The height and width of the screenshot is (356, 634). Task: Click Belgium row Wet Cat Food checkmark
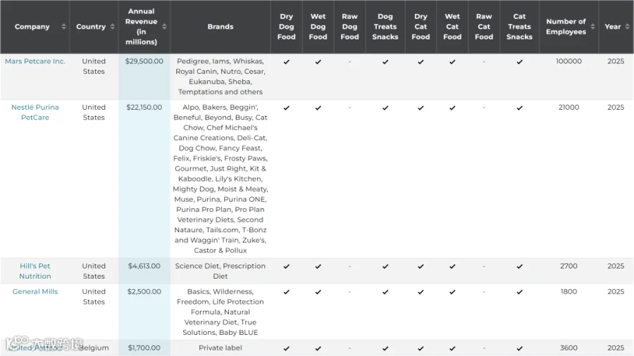(x=452, y=348)
